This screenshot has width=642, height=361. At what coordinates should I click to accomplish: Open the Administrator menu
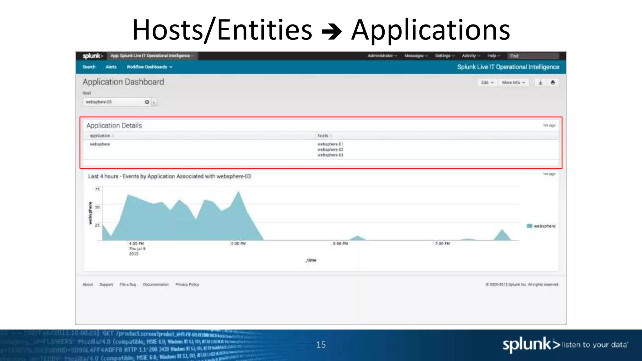click(x=382, y=56)
